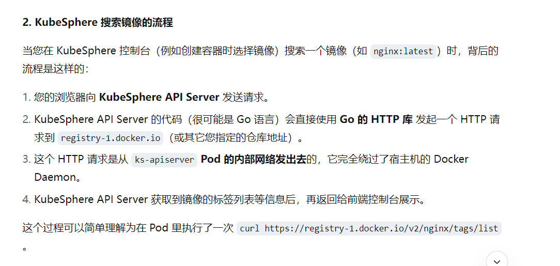Image resolution: width=560 pixels, height=266 pixels.
Task: Click the text "这个过程可以简单理解为在 Pod 里执行了一次"
Action: coord(128,228)
